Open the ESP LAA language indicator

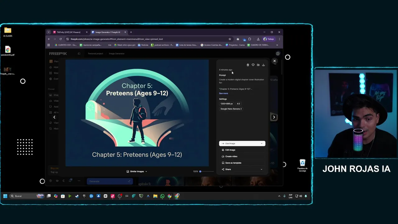coord(290,196)
